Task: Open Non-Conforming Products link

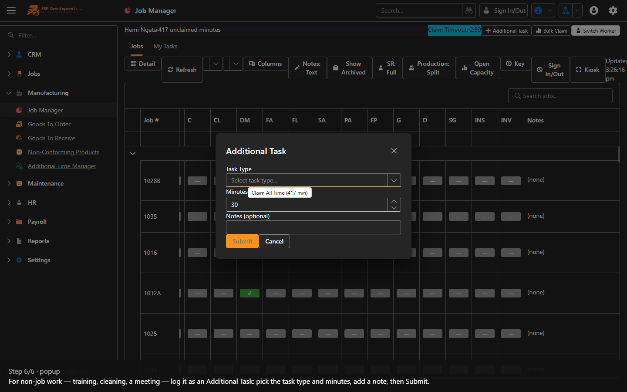Action: [x=64, y=152]
